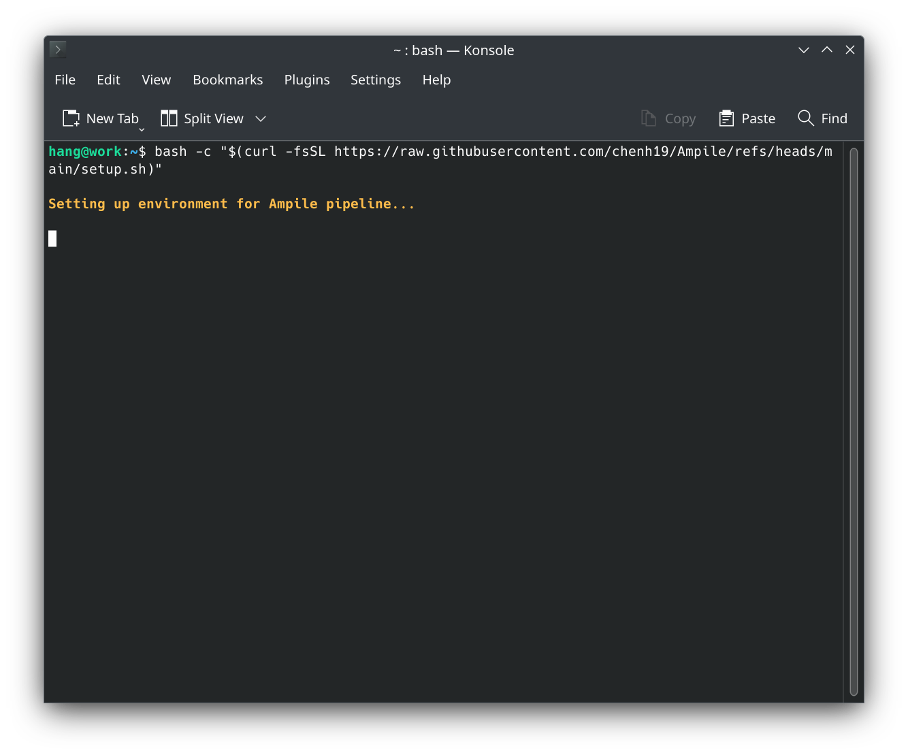Viewport: 908px width, 755px height.
Task: Click the New Tab label
Action: [112, 118]
